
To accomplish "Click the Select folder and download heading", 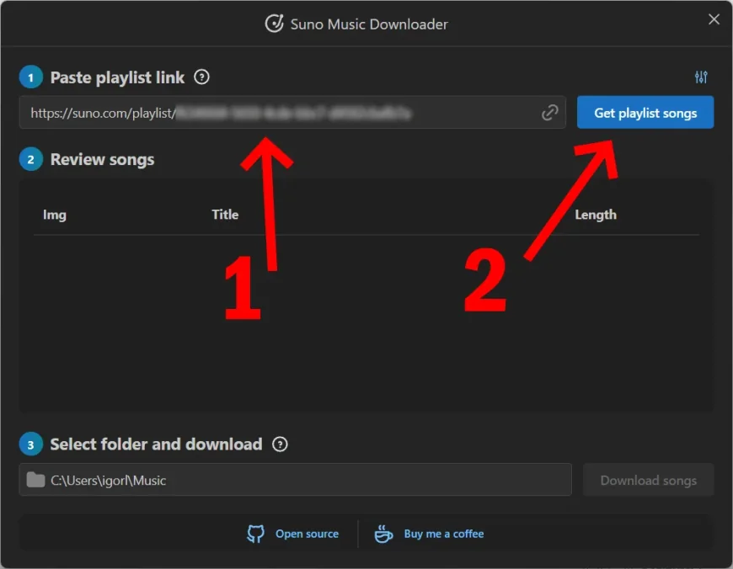I will [x=156, y=444].
